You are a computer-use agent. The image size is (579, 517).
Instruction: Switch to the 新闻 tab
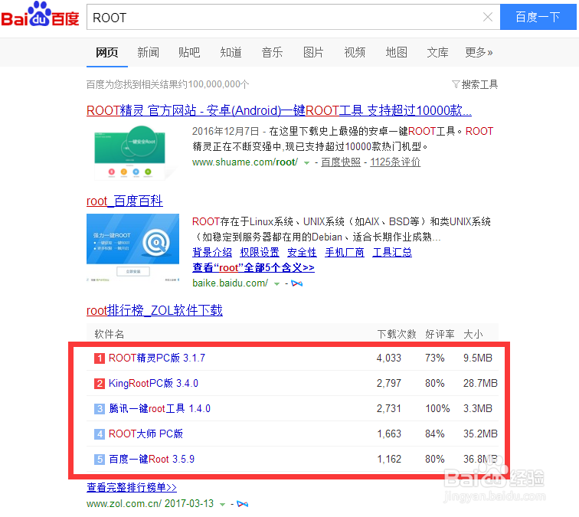pyautogui.click(x=149, y=52)
